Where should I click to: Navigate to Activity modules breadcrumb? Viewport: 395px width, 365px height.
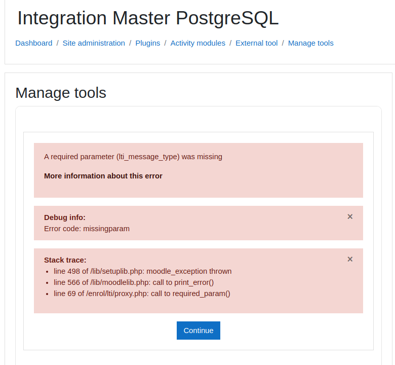[x=197, y=43]
